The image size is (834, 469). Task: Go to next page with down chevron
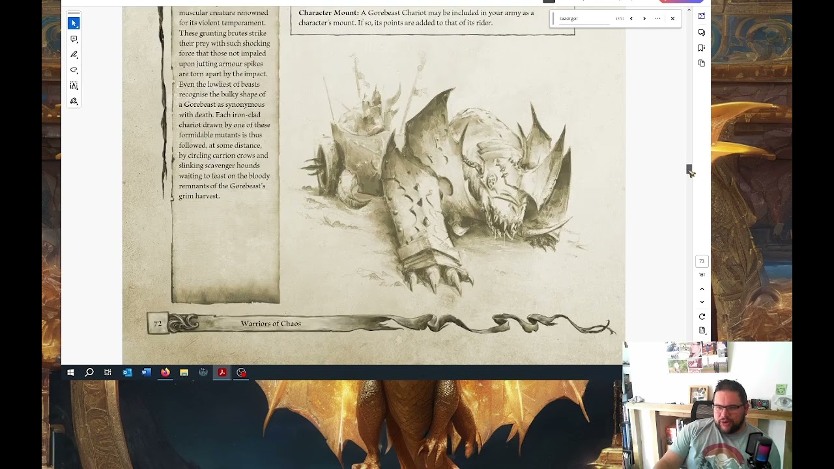(702, 302)
